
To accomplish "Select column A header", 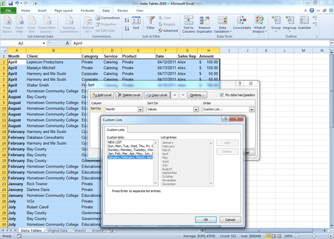I will (x=17, y=51).
